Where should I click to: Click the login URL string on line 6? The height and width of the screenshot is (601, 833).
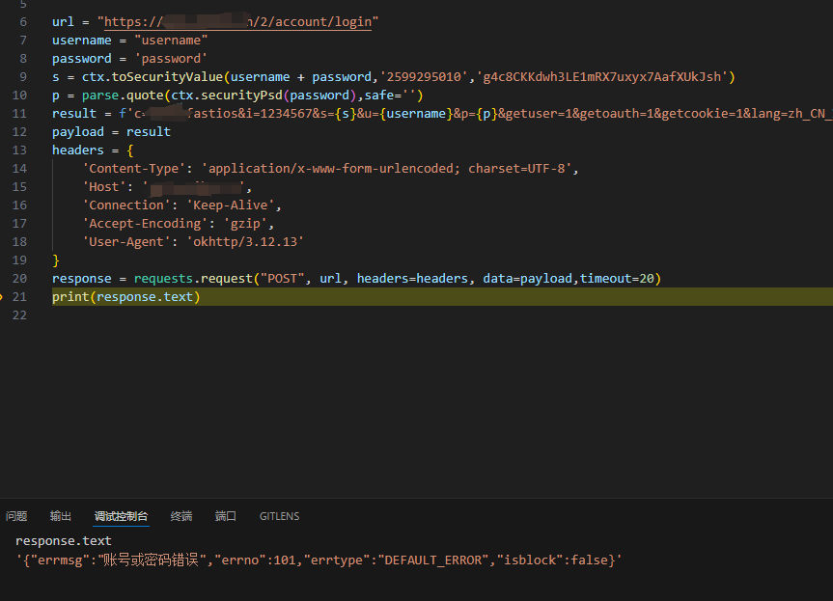point(237,22)
